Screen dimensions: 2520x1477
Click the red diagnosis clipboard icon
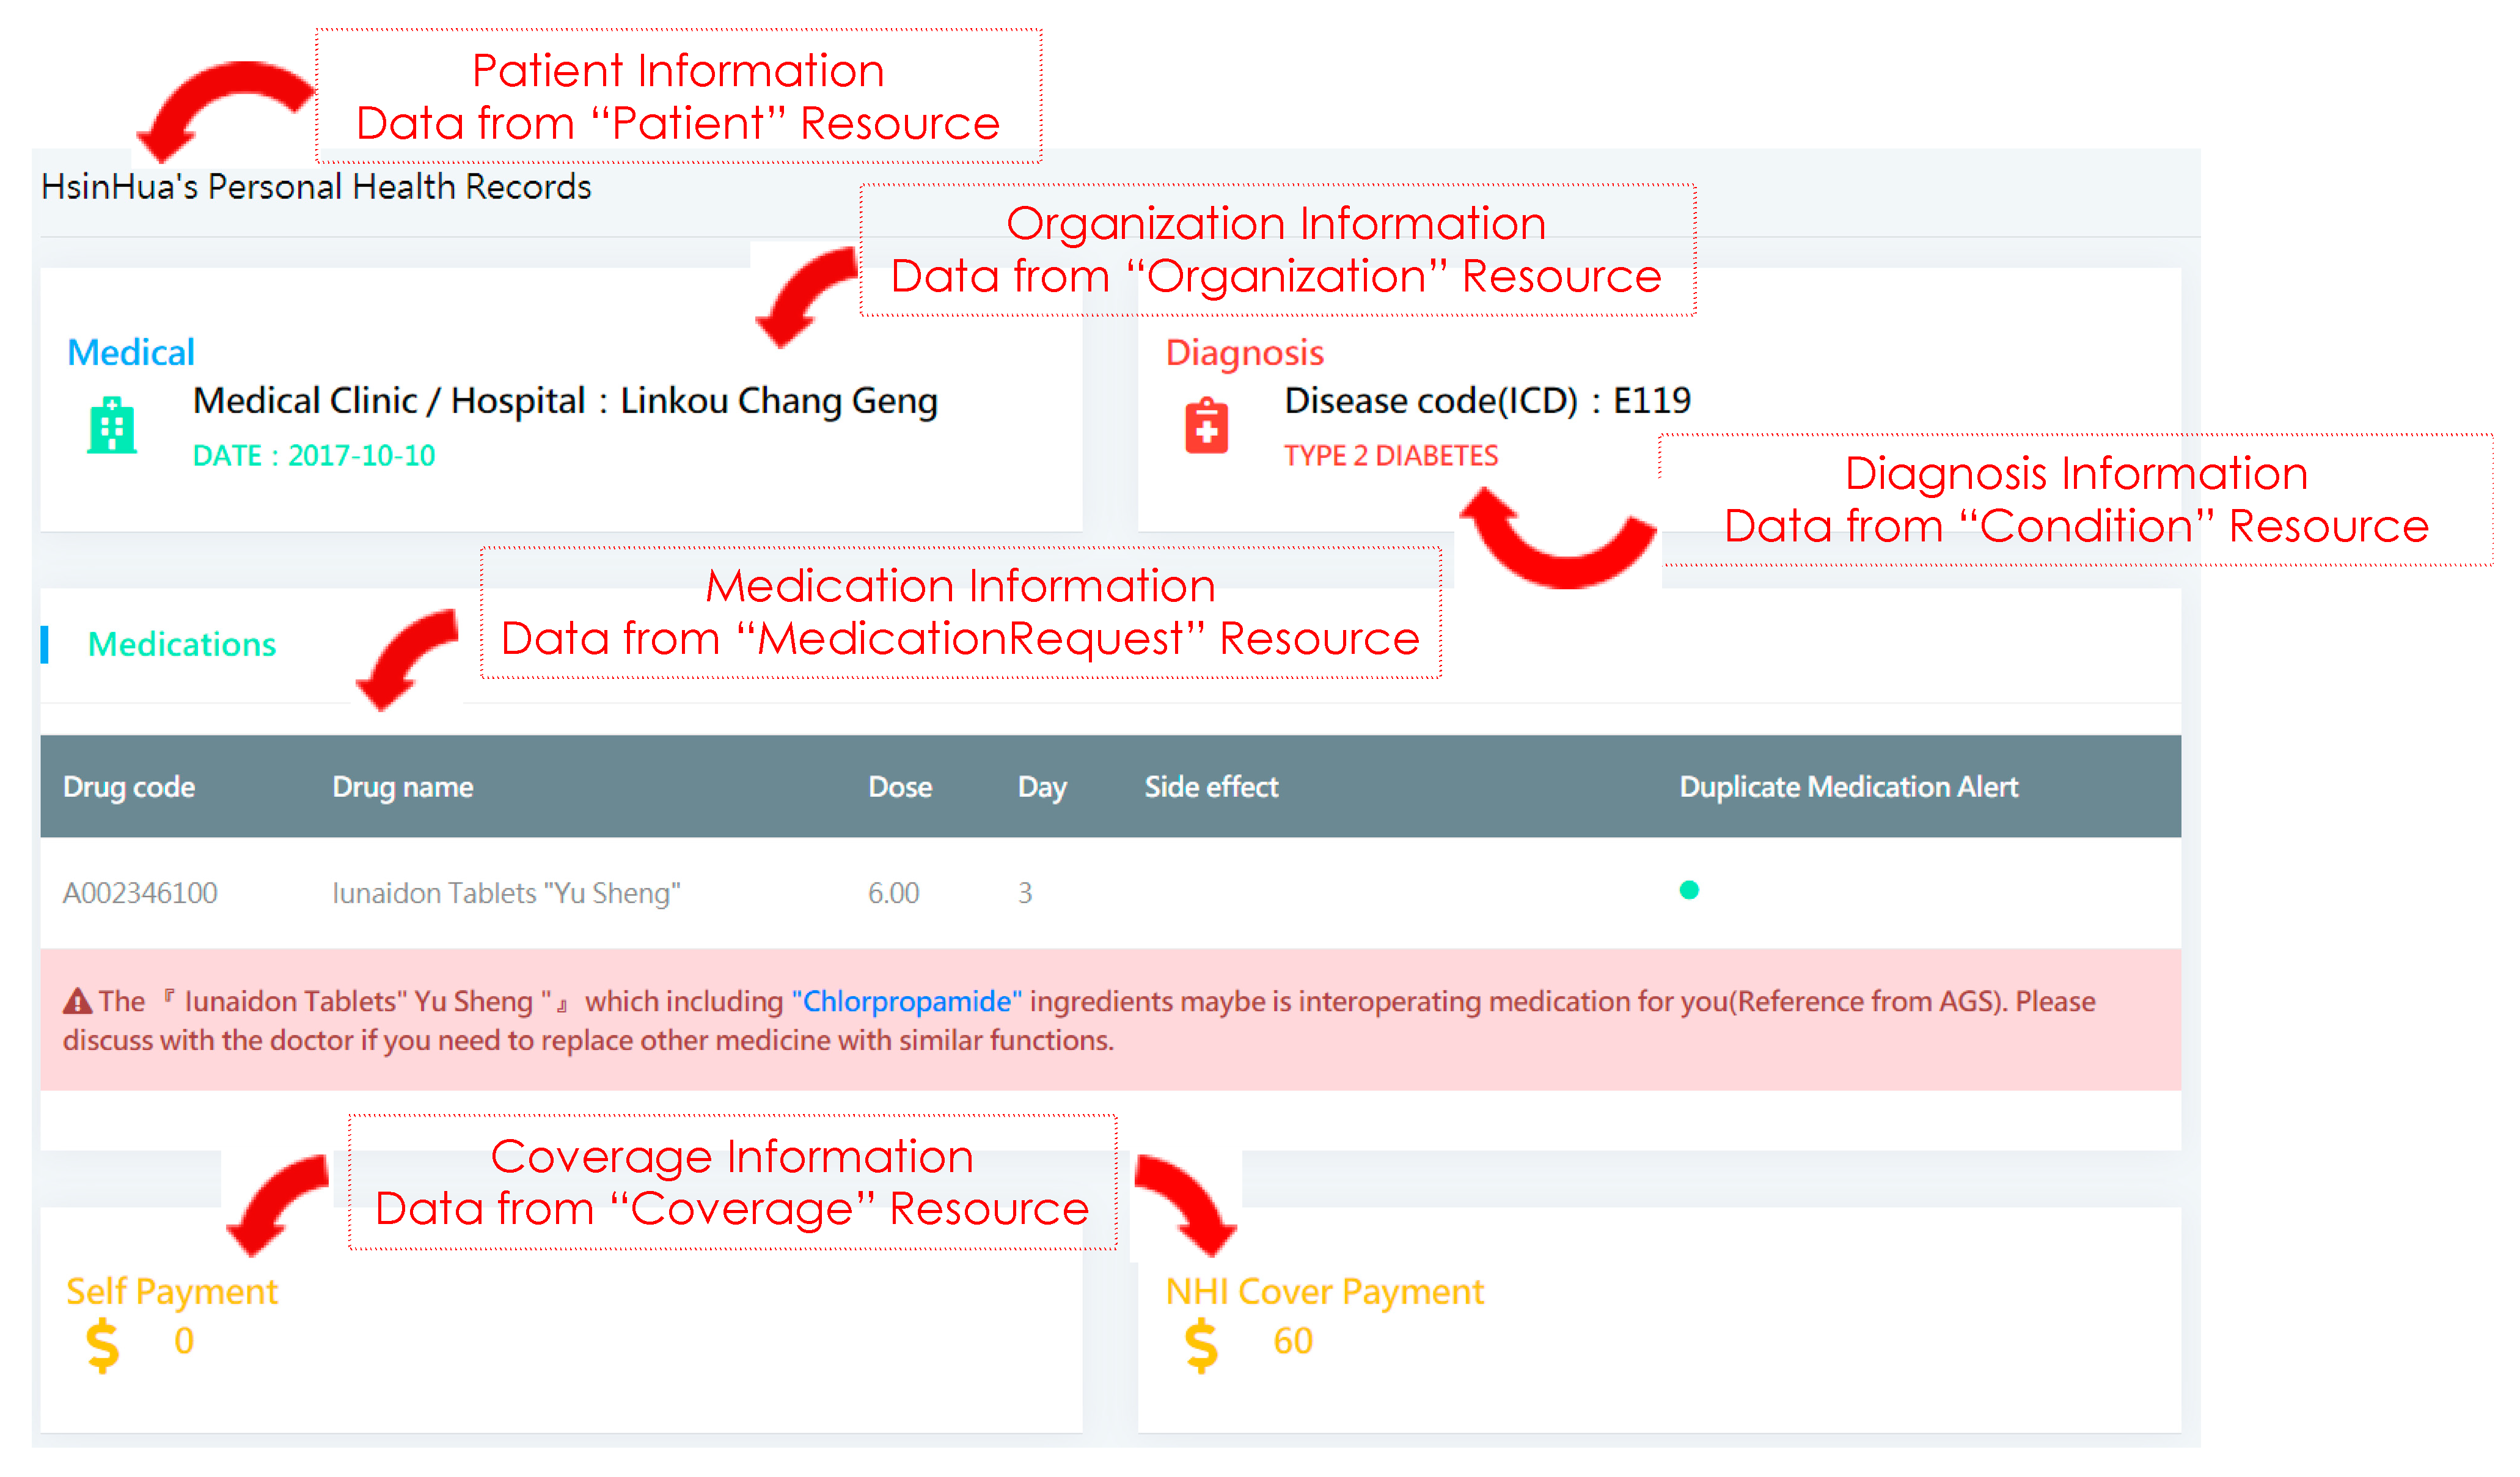click(1207, 427)
